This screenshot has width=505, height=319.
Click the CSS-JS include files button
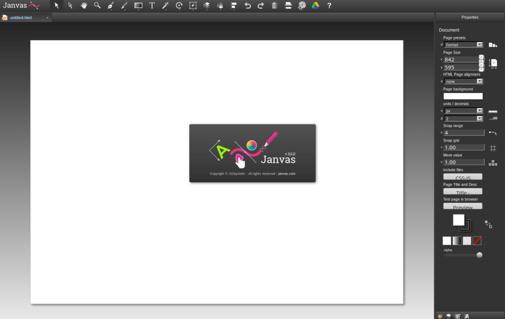(463, 177)
